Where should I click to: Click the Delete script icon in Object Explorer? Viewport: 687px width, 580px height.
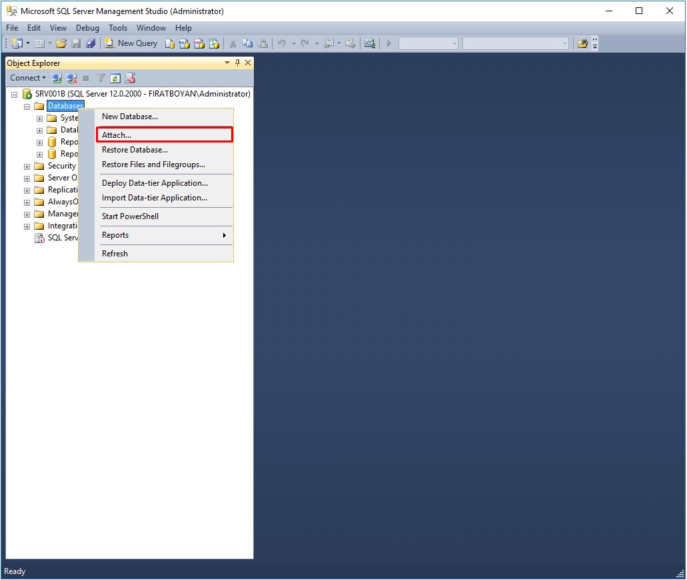(130, 79)
